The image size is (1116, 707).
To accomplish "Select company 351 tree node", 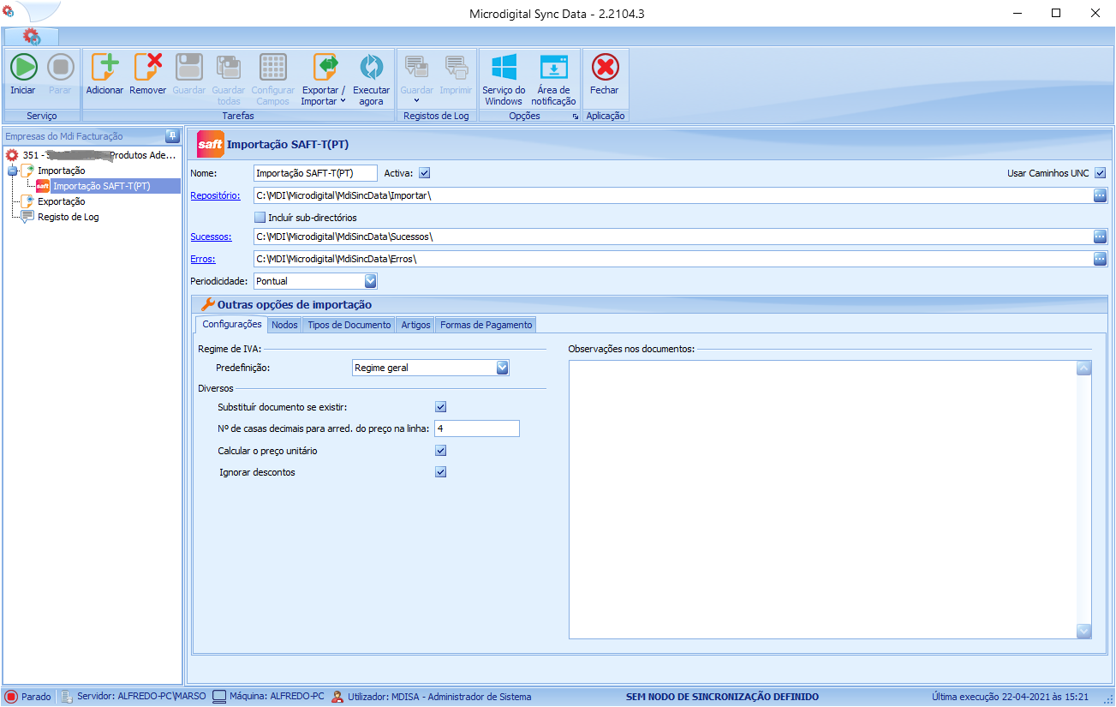I will pyautogui.click(x=93, y=155).
